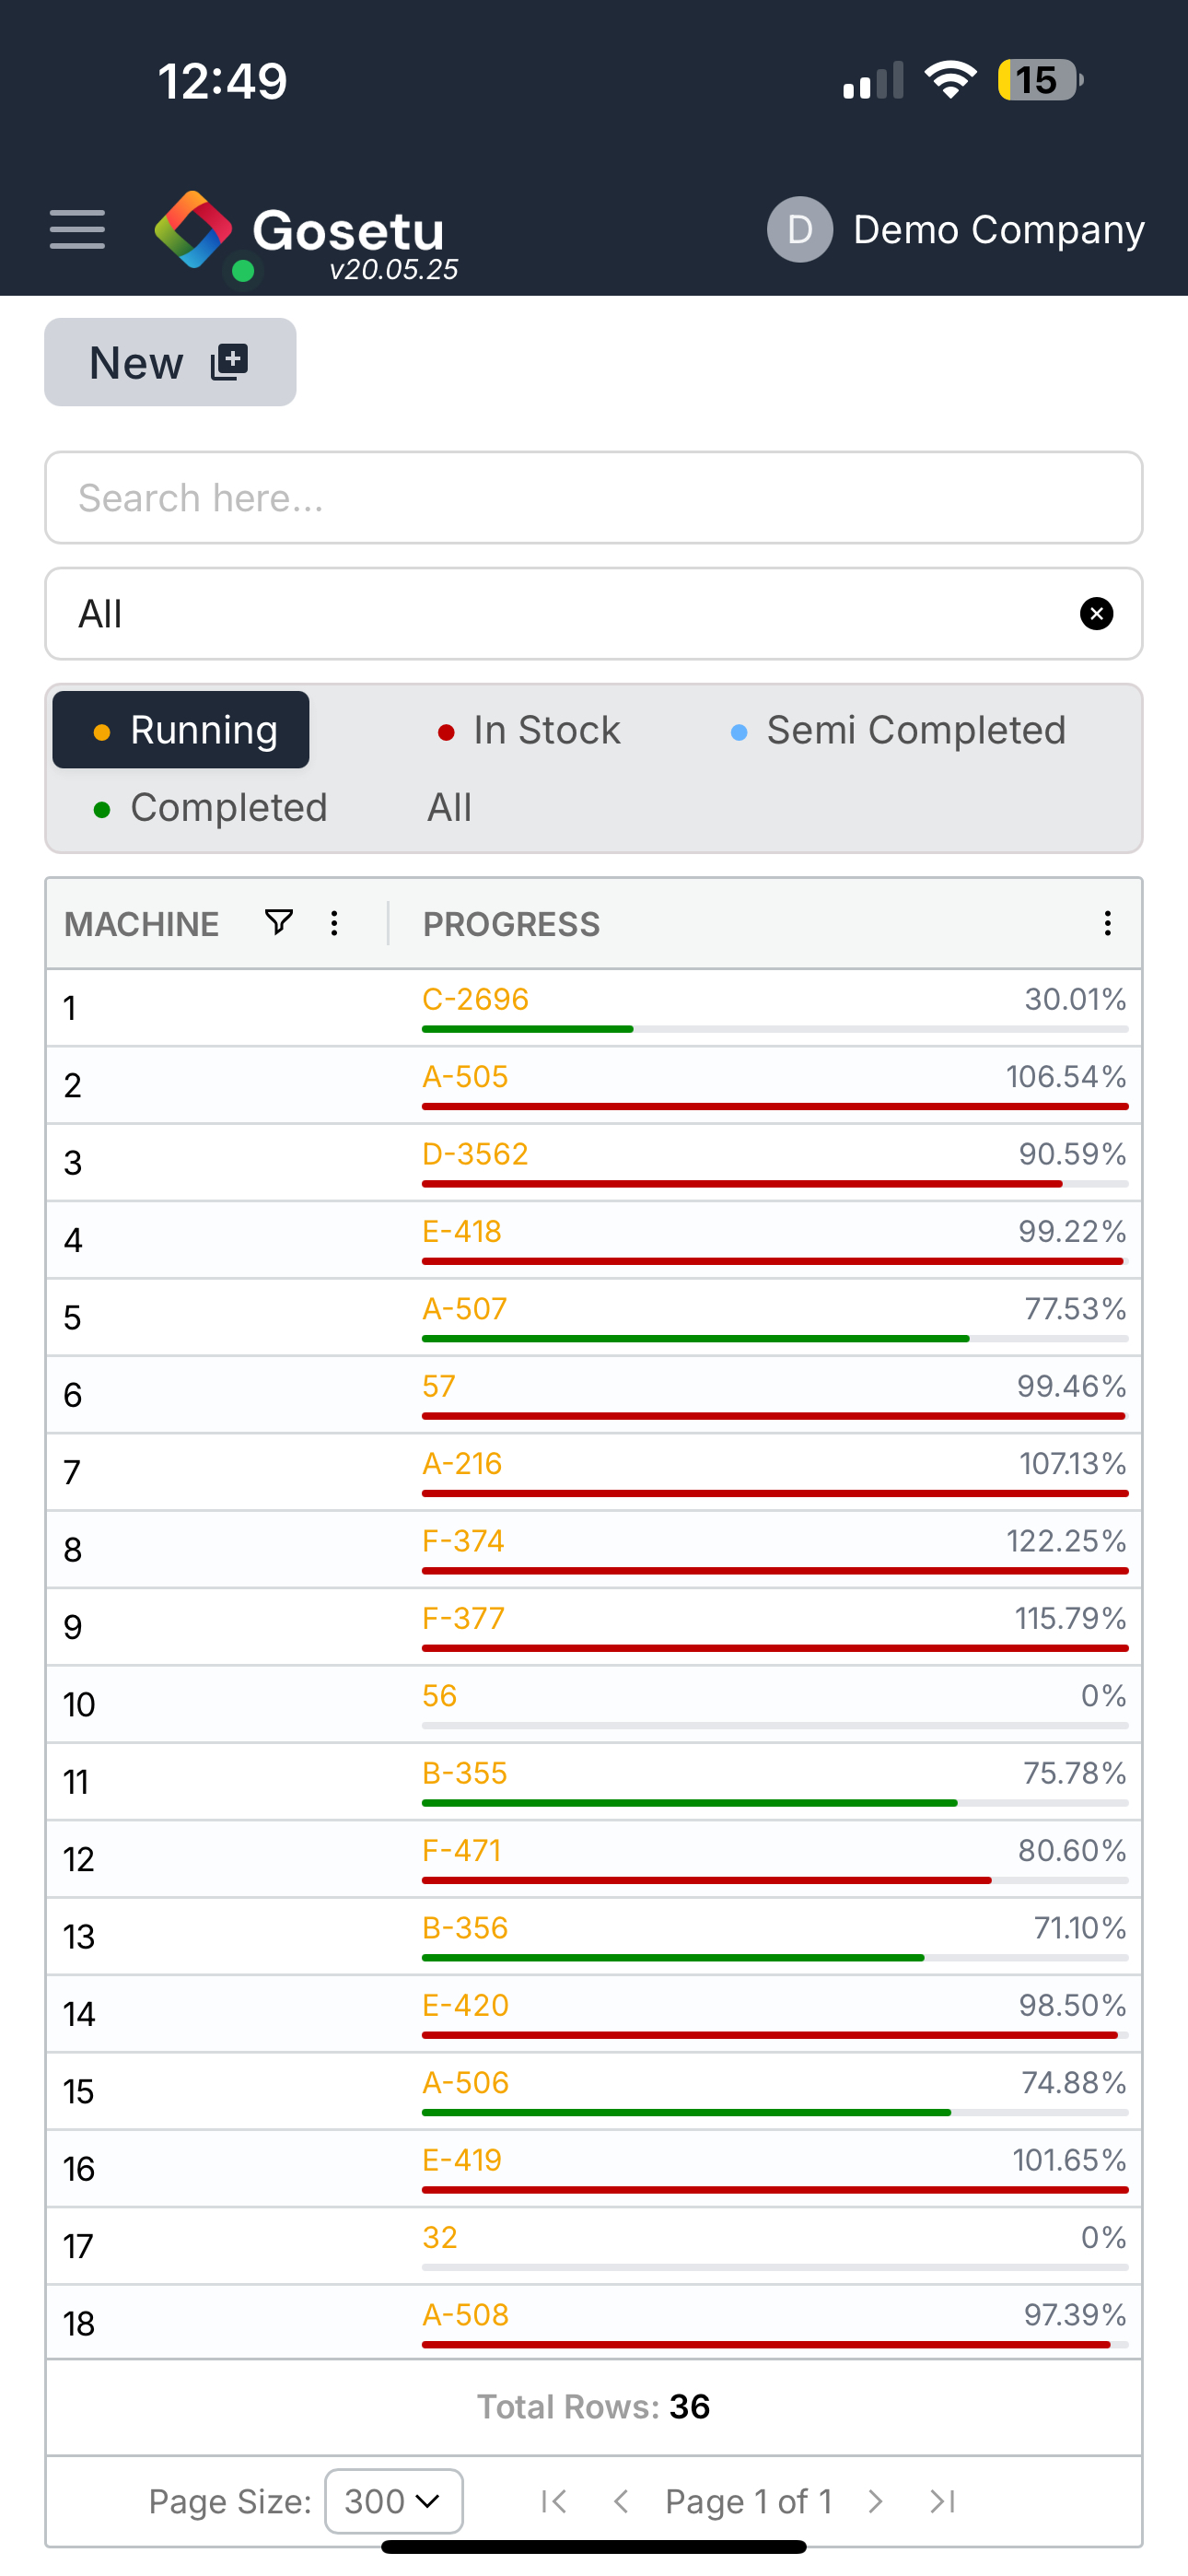Open the Page Size 300 dropdown
Image resolution: width=1188 pixels, height=2576 pixels.
pyautogui.click(x=393, y=2501)
